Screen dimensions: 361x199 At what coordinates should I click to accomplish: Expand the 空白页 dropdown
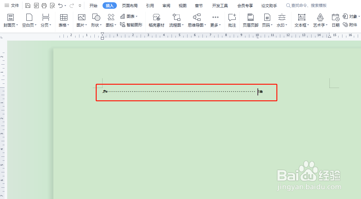(x=36, y=25)
